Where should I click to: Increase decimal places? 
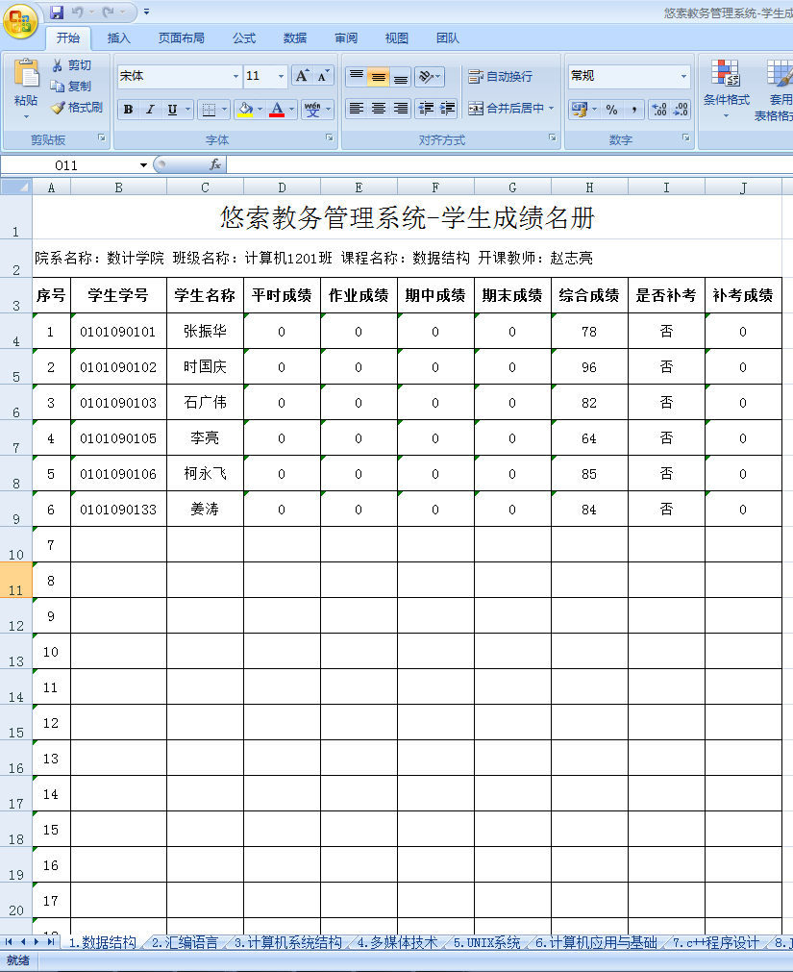(x=659, y=110)
